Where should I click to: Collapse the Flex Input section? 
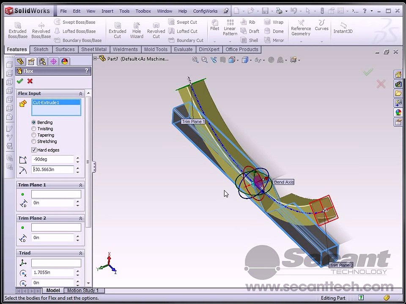tap(80, 94)
